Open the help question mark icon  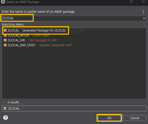point(6,118)
